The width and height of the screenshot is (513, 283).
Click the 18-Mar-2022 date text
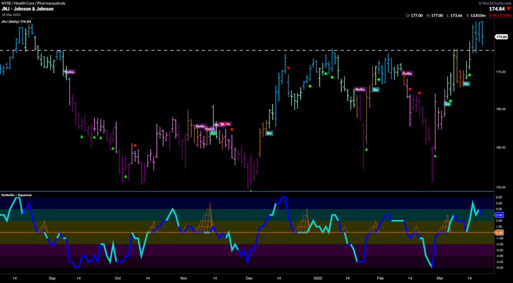click(11, 15)
